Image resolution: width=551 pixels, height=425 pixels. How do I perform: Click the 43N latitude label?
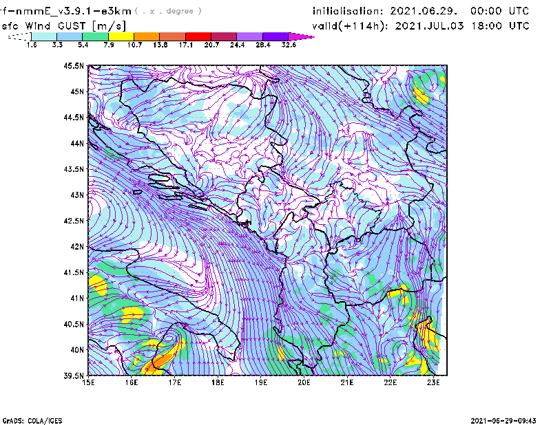coord(77,195)
